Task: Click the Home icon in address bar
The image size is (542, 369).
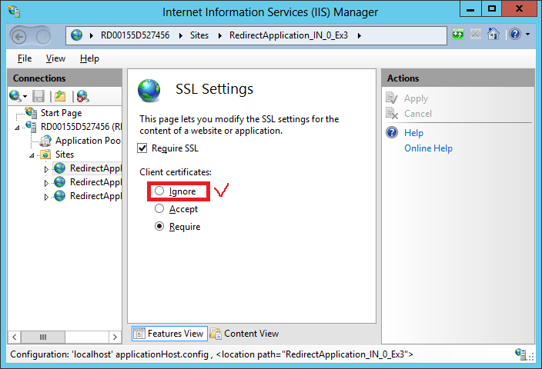Action: coord(493,35)
